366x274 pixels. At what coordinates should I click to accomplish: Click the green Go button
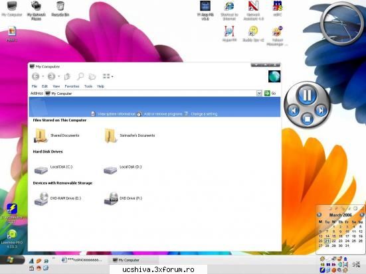coord(267,94)
